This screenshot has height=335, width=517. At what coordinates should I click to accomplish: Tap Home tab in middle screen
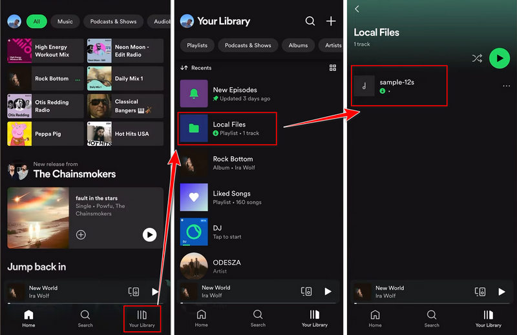point(201,318)
